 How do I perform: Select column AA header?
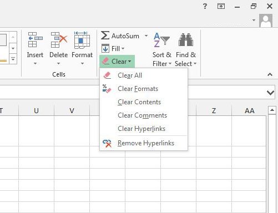[x=249, y=110]
